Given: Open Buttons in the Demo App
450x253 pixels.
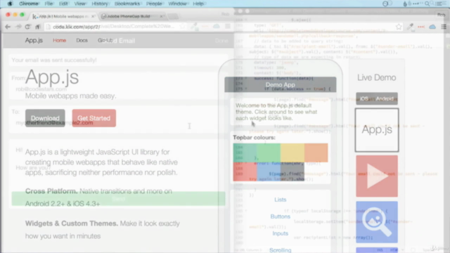Looking at the screenshot, I should [280, 216].
